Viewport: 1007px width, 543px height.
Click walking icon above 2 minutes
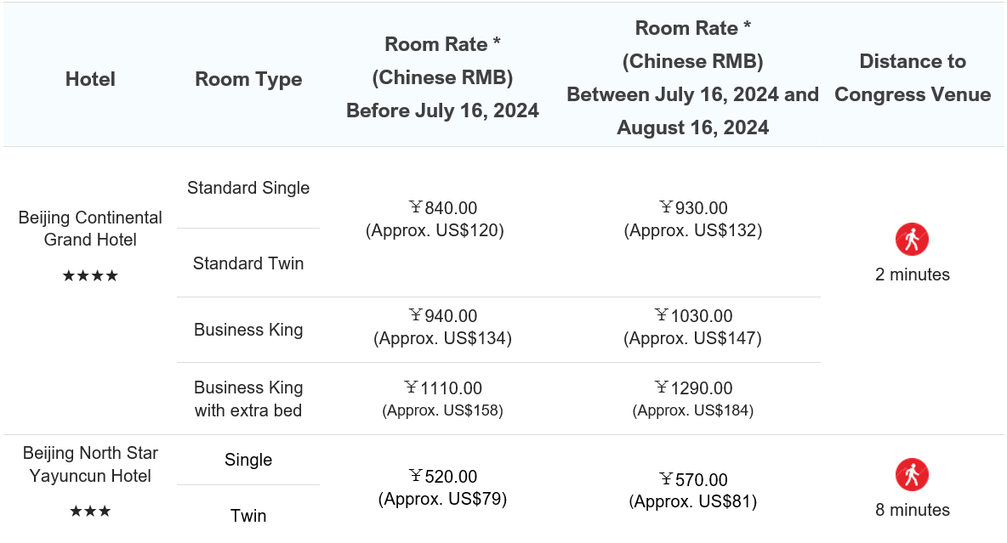point(912,240)
